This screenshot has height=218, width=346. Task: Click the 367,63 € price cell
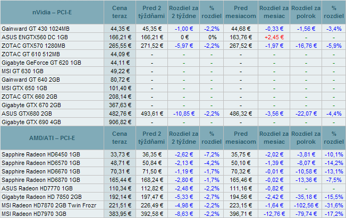(x=120, y=105)
